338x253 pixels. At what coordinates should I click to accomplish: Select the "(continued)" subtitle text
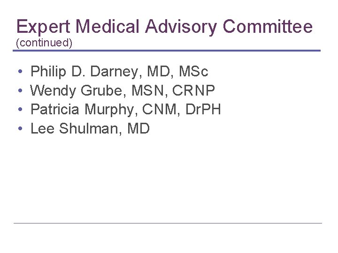44,43
